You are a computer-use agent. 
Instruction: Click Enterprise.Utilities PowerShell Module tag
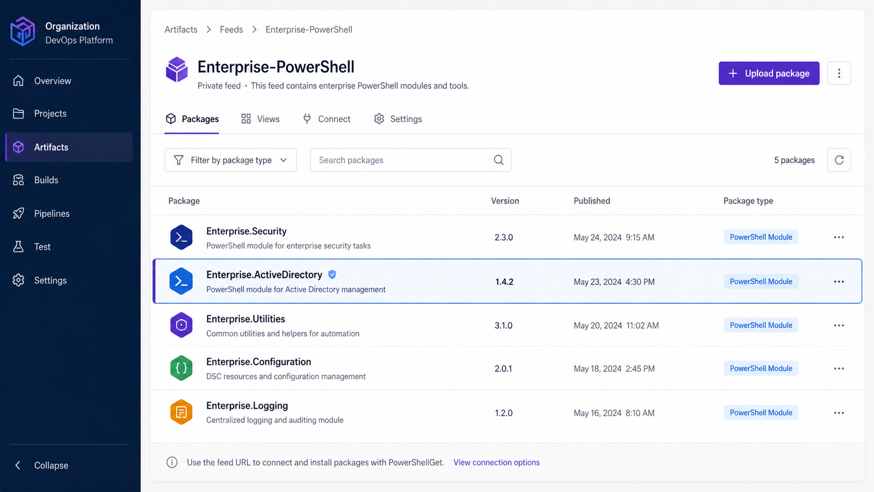tap(761, 325)
